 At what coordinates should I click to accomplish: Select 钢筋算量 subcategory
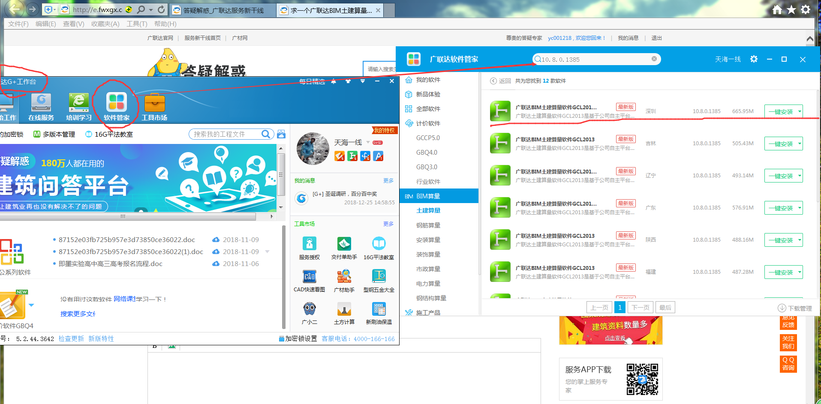pos(428,225)
